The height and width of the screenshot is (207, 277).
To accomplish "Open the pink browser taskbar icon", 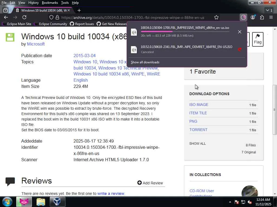I will tap(24, 202).
